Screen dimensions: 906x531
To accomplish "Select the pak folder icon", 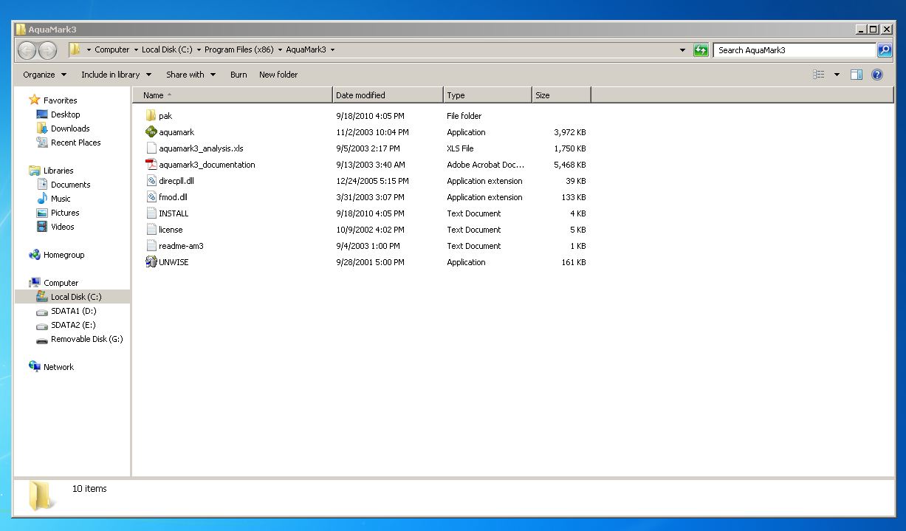I will coord(151,116).
